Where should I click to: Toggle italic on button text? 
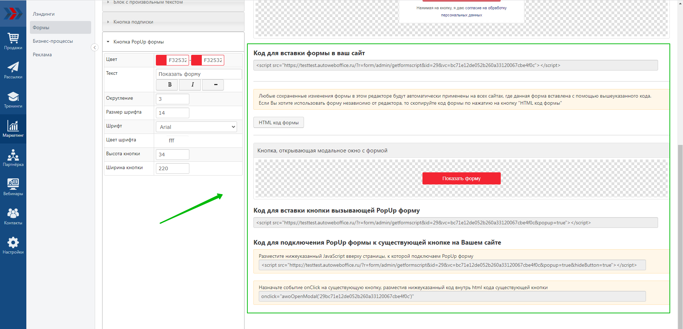(193, 85)
